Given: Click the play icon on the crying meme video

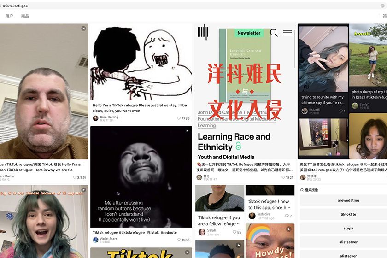Looking at the screenshot, I should (187, 131).
